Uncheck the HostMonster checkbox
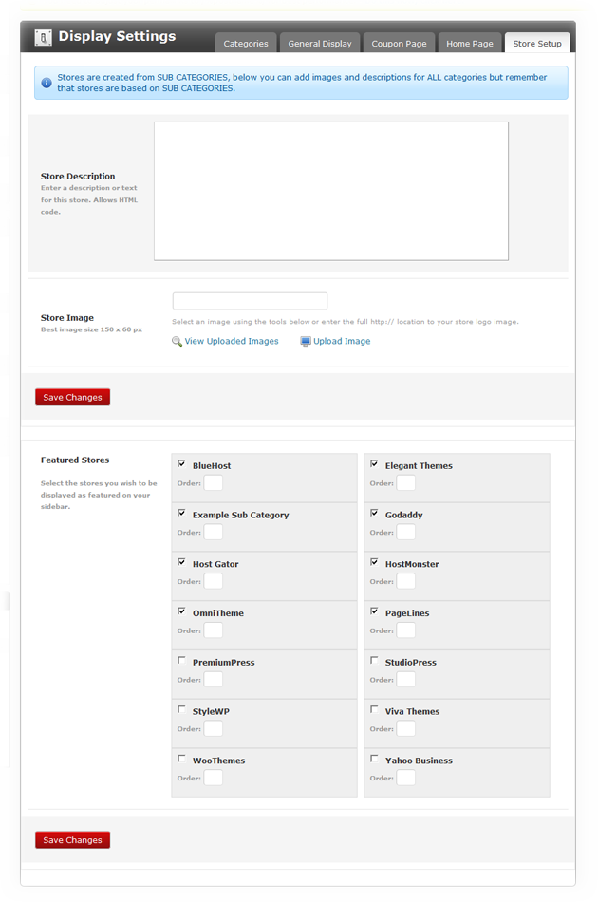 point(374,562)
